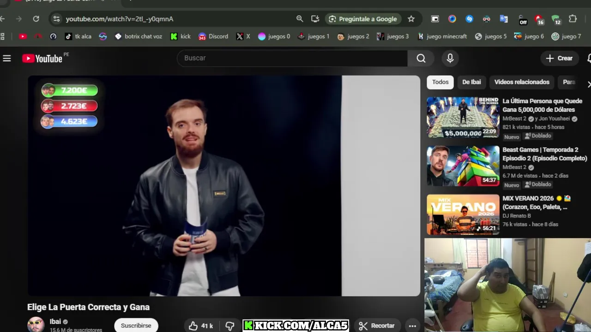This screenshot has width=591, height=332.
Task: Open more actions three-dot menu under video
Action: coord(412,326)
